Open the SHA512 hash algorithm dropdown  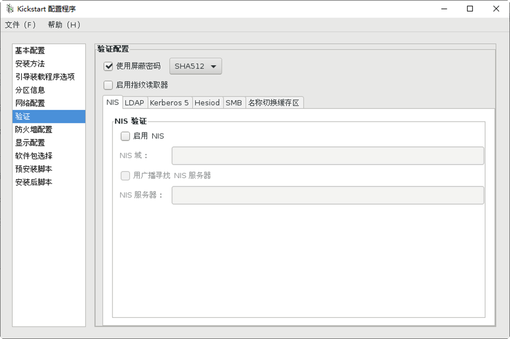pyautogui.click(x=196, y=66)
